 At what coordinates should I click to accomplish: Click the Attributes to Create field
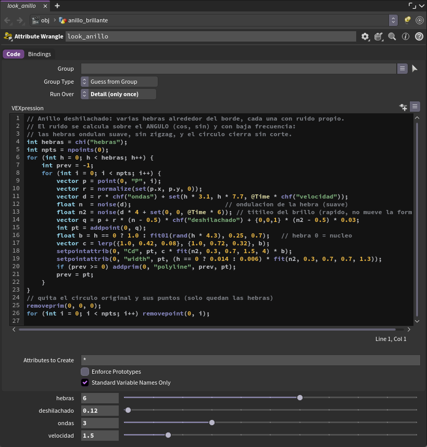point(250,360)
